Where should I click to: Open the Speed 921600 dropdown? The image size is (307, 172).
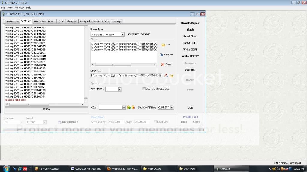pos(45,122)
